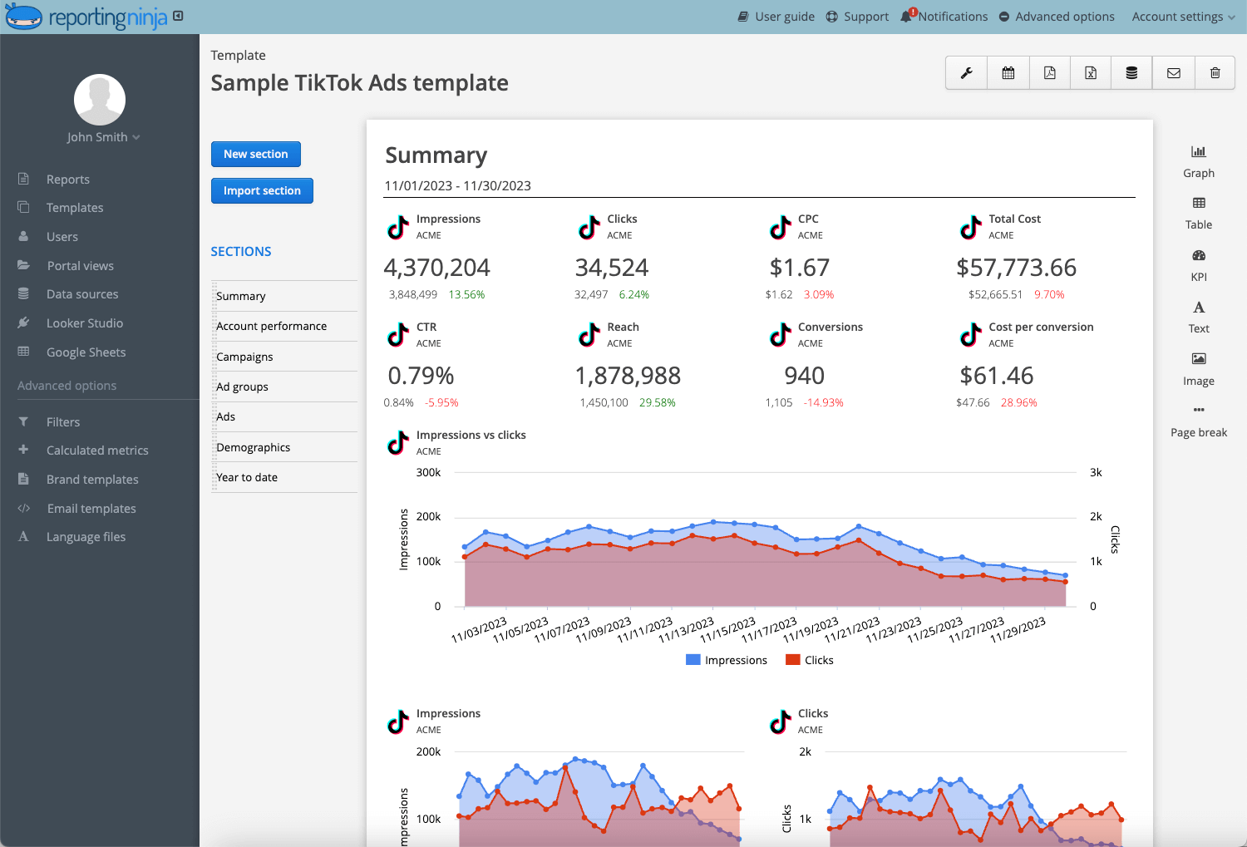Expand the John Smith profile dropdown
1247x847 pixels.
[103, 136]
